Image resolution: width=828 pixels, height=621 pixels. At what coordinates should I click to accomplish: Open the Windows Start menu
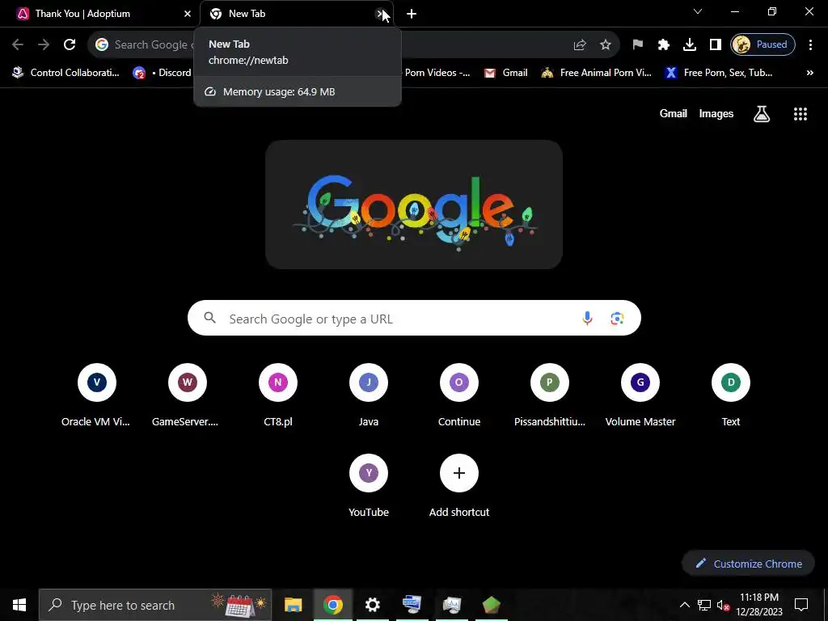tap(19, 605)
